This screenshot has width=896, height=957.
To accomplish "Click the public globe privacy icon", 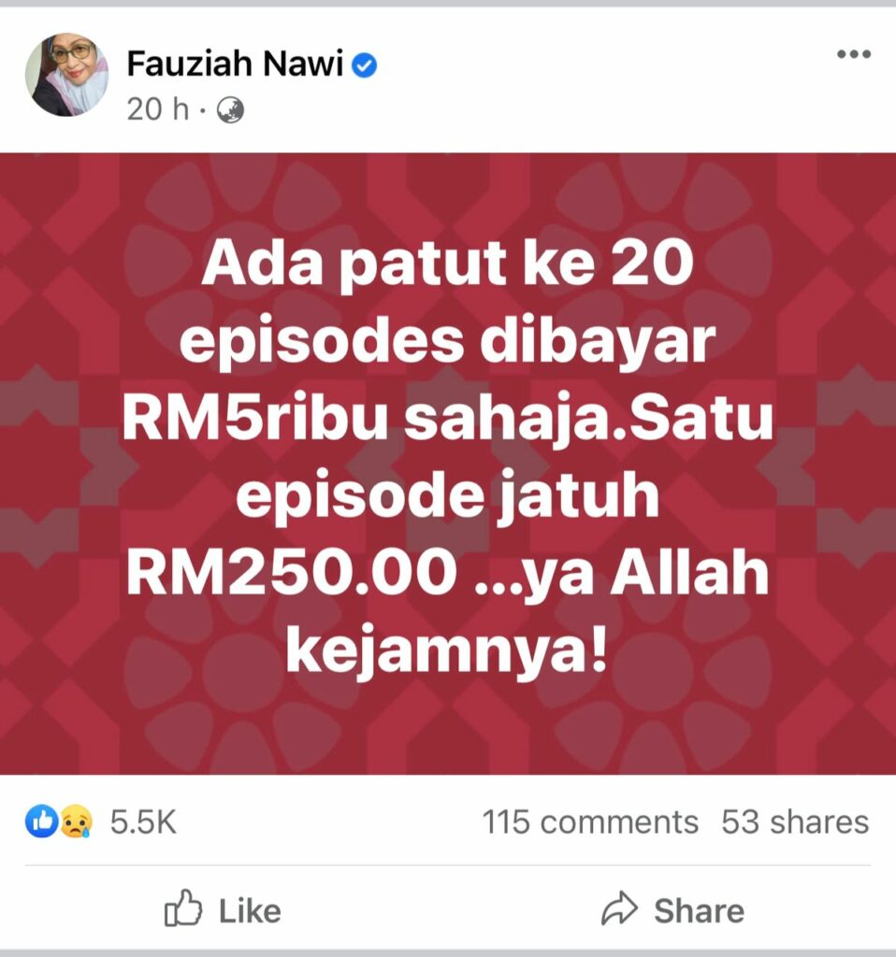I will tap(231, 110).
